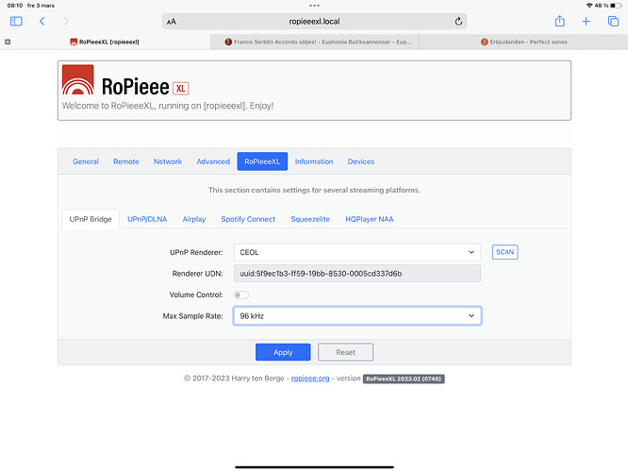Click the Renderer UDN field
The height and width of the screenshot is (472, 628).
coord(357,274)
